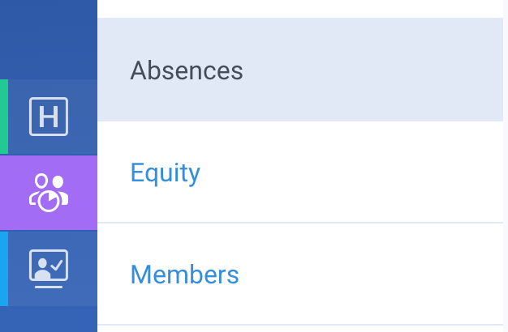This screenshot has width=508, height=332.
Task: Click the letter H inside the square
Action: (49, 117)
